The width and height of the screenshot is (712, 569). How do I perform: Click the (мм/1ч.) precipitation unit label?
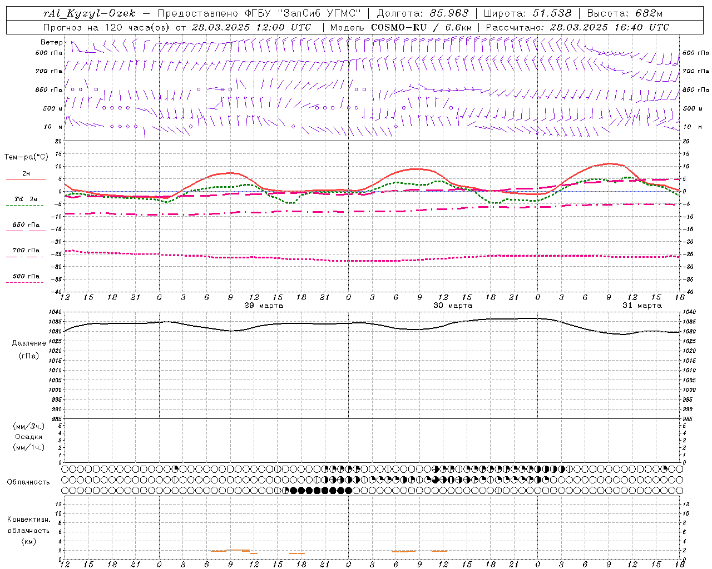pos(29,447)
